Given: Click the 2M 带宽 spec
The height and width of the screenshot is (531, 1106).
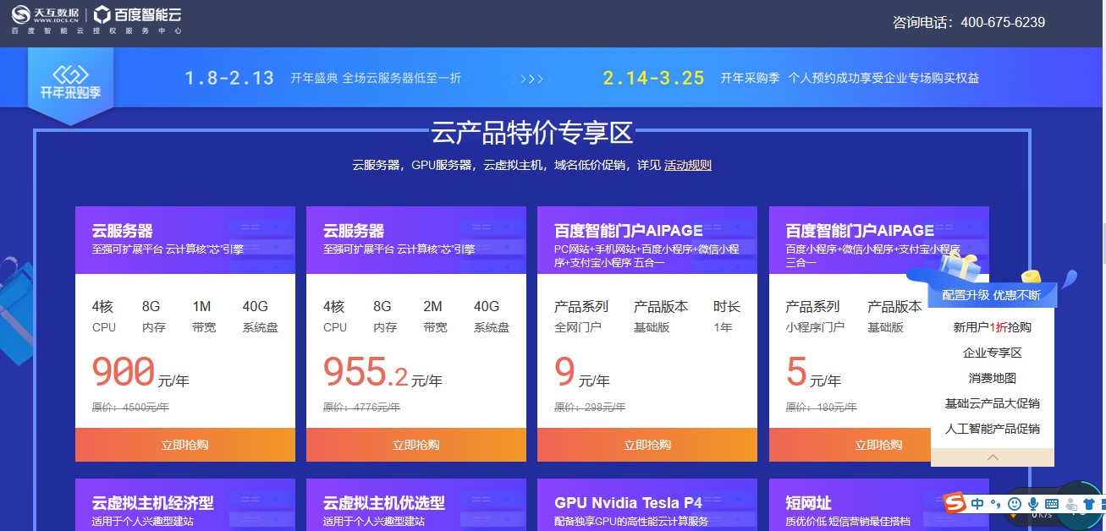Looking at the screenshot, I should (x=436, y=315).
